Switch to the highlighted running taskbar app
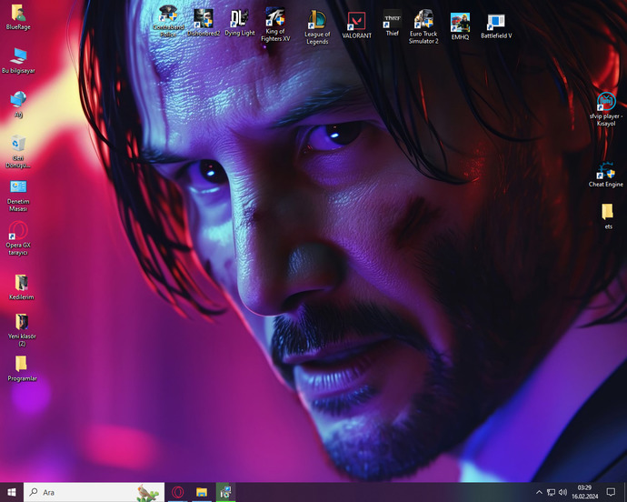 point(225,492)
